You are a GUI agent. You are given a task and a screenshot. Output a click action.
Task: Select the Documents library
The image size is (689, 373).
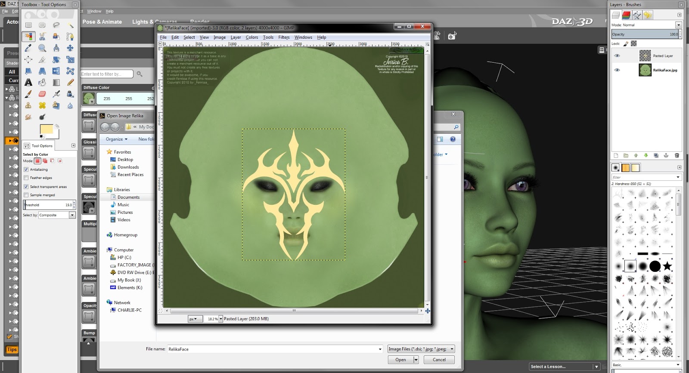click(x=128, y=197)
